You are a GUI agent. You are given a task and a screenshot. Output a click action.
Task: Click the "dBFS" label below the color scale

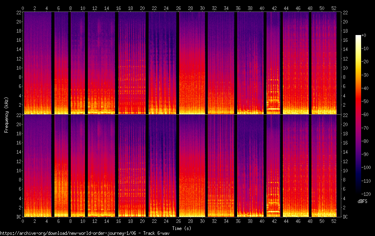[x=362, y=202]
